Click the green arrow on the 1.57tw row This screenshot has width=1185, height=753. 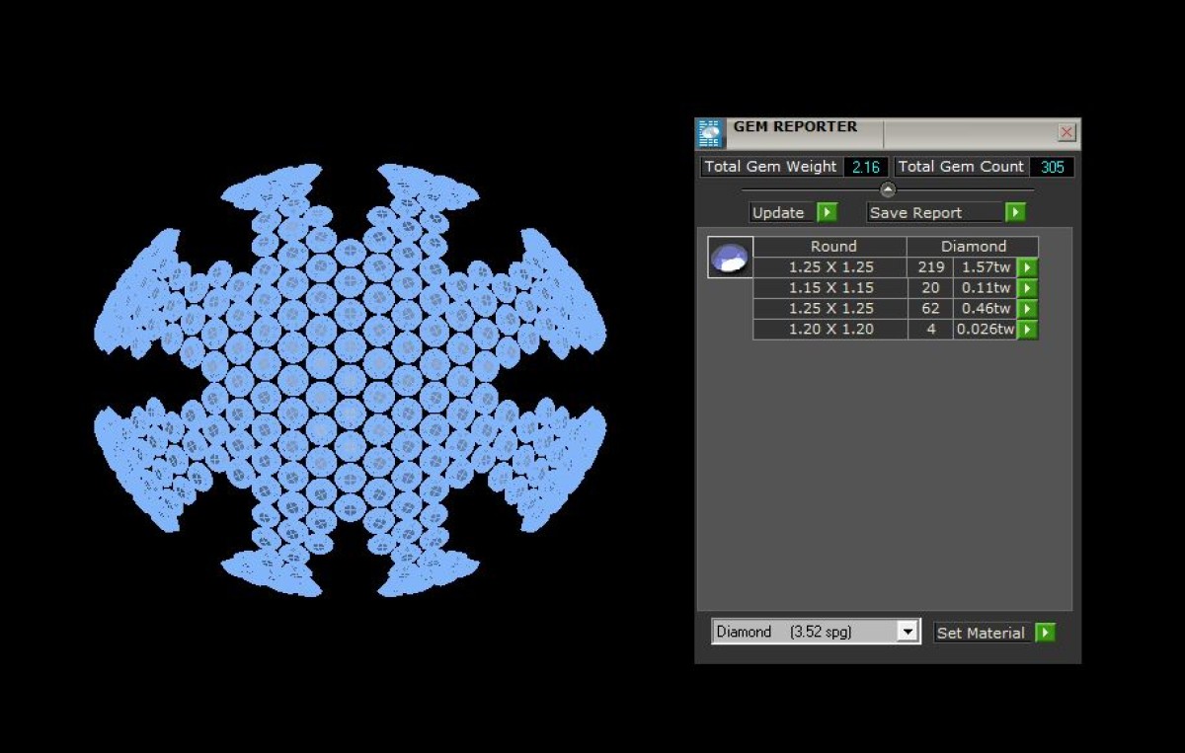[1028, 267]
